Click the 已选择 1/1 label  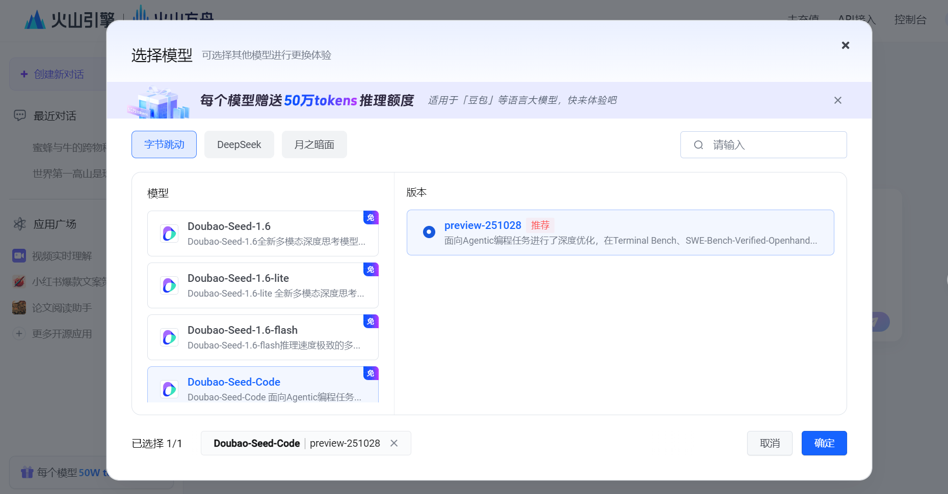tap(157, 444)
